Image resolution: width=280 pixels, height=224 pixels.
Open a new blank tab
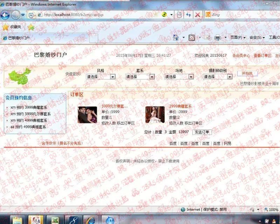(94, 38)
